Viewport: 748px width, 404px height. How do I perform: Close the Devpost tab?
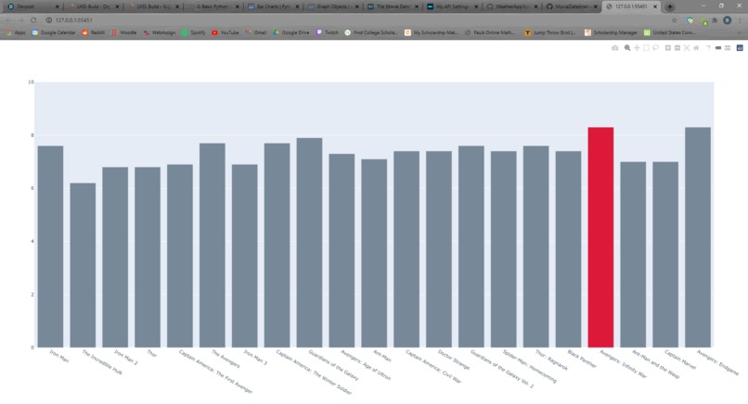point(57,6)
